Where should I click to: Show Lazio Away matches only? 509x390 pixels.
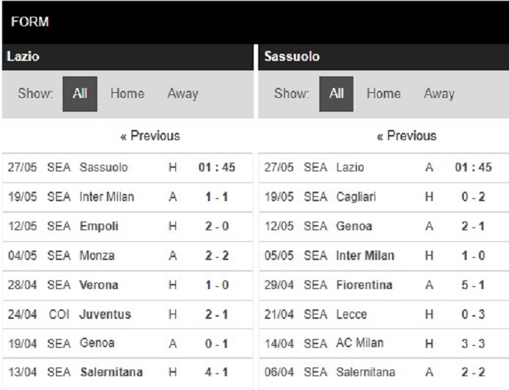coord(183,94)
